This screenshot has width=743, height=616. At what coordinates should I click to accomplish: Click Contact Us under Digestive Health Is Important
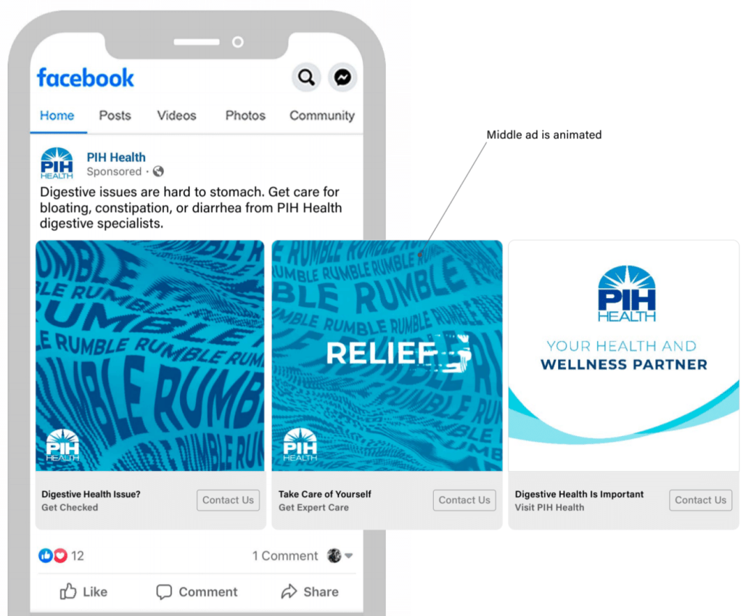pos(700,501)
